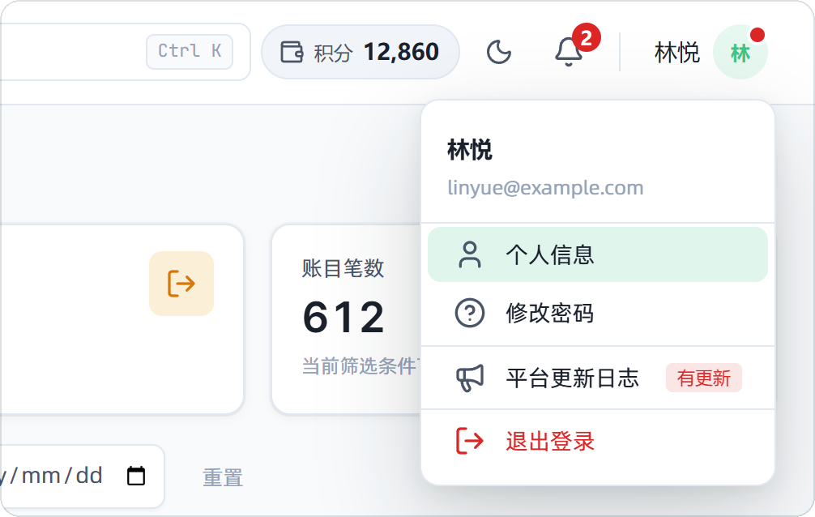Click the 有更新 badge
Viewport: 815px width, 517px height.
tap(704, 378)
